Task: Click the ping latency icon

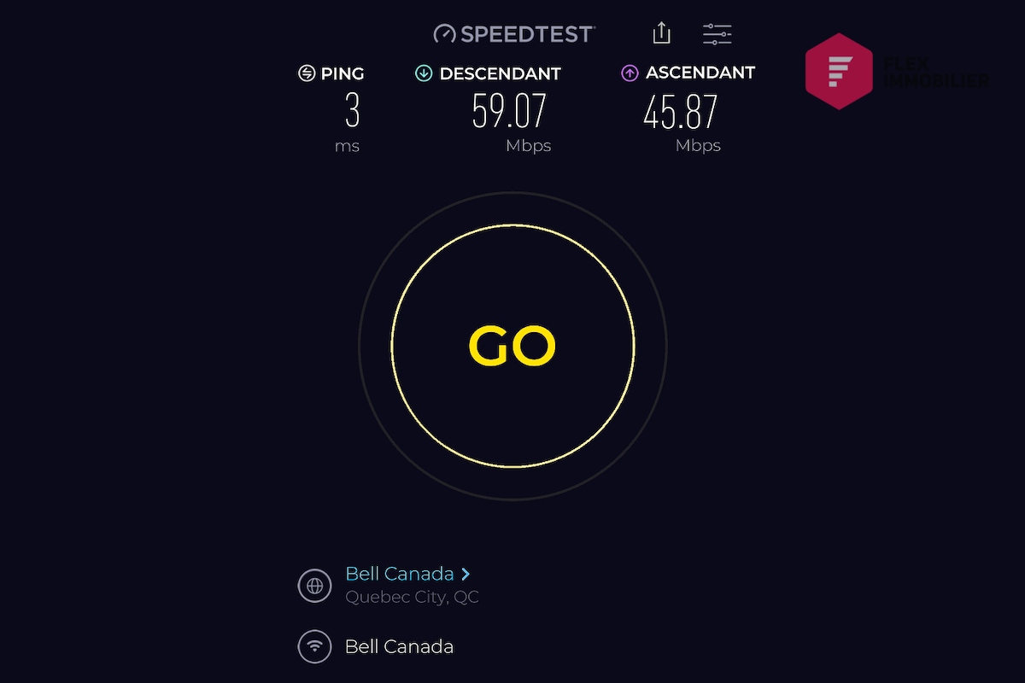Action: click(307, 73)
